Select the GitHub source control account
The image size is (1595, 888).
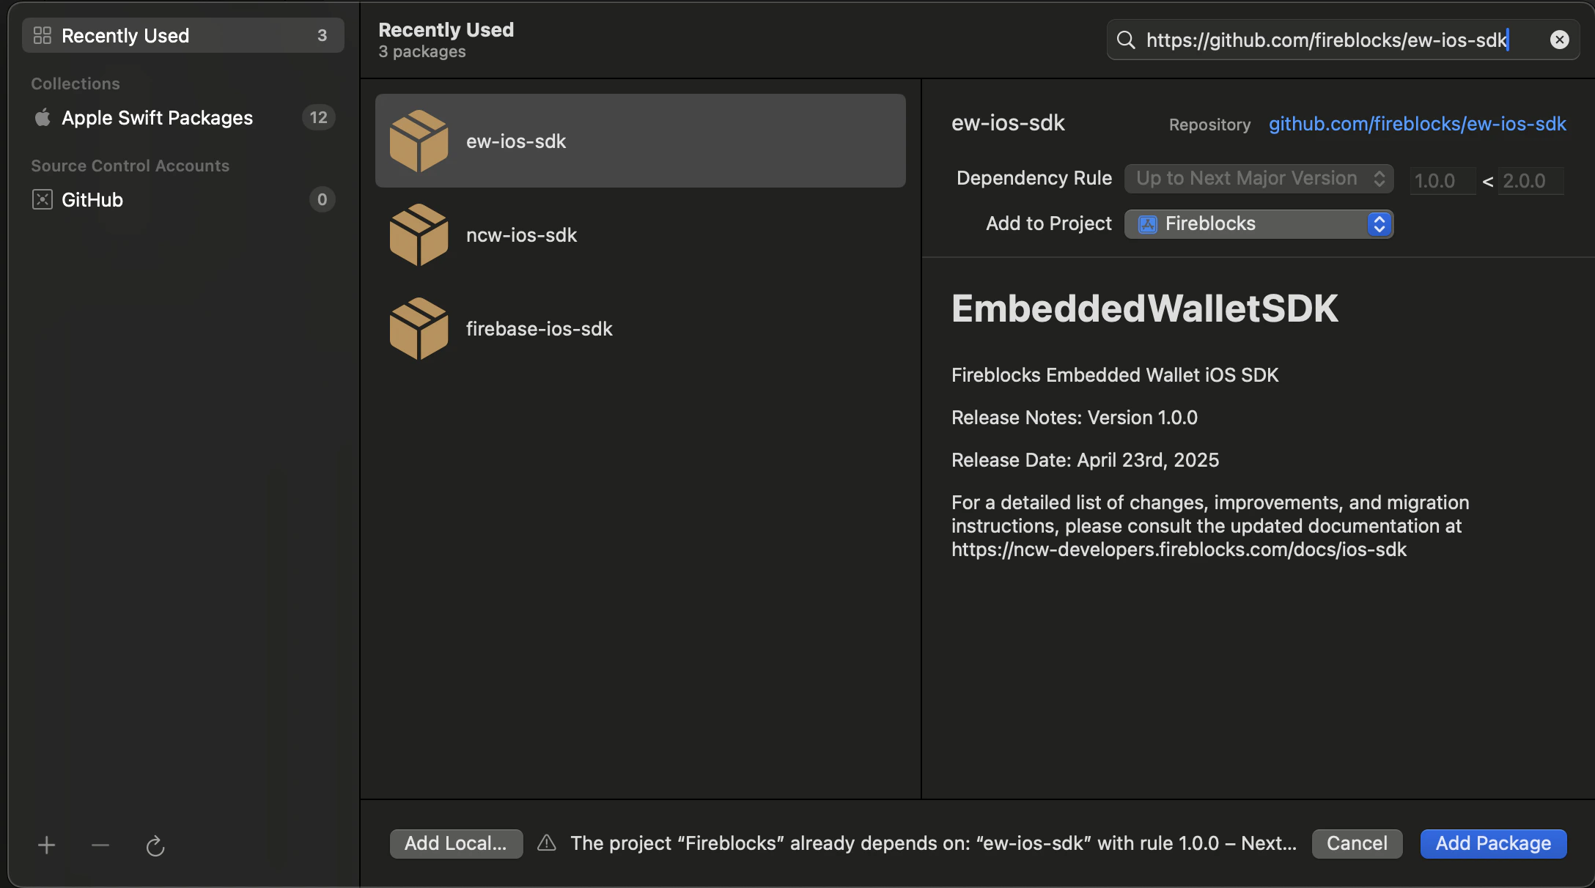tap(183, 199)
